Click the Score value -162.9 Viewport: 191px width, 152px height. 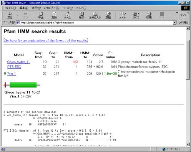point(98,67)
